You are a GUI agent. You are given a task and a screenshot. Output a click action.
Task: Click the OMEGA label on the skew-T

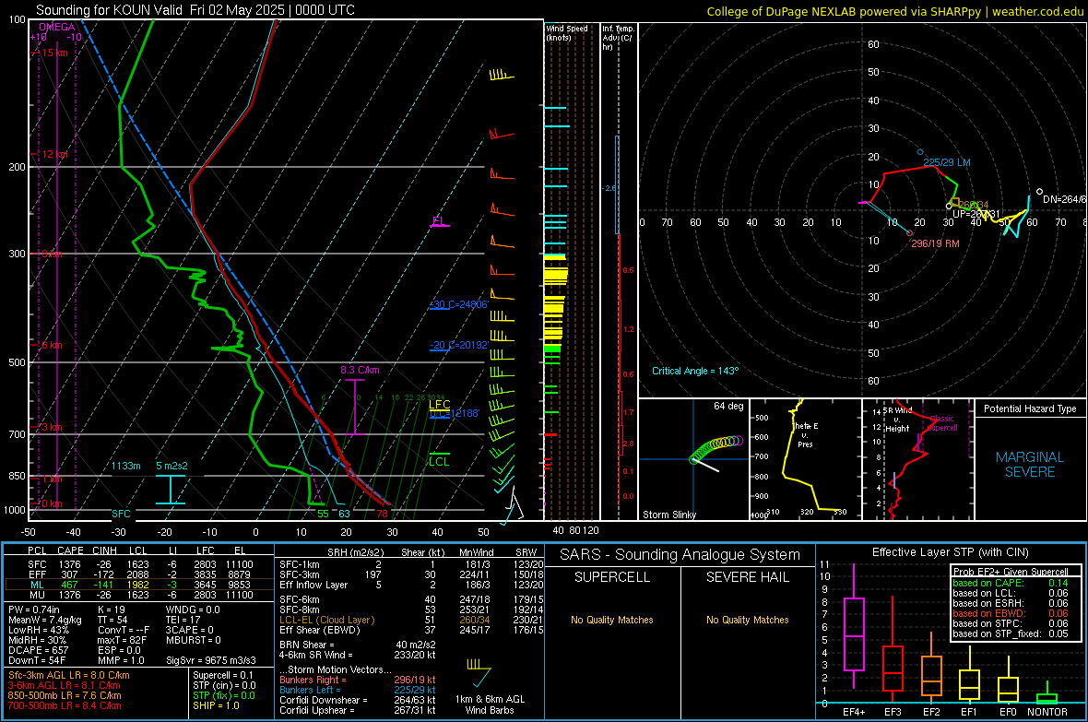click(56, 27)
